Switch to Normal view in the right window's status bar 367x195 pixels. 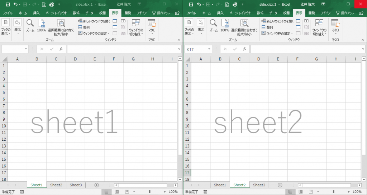click(290, 192)
